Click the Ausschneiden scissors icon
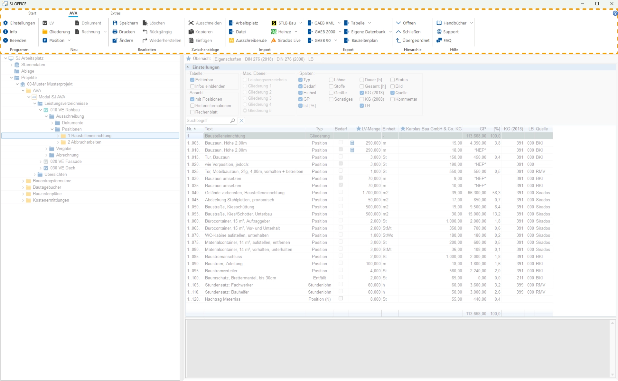The image size is (618, 381). pos(191,23)
